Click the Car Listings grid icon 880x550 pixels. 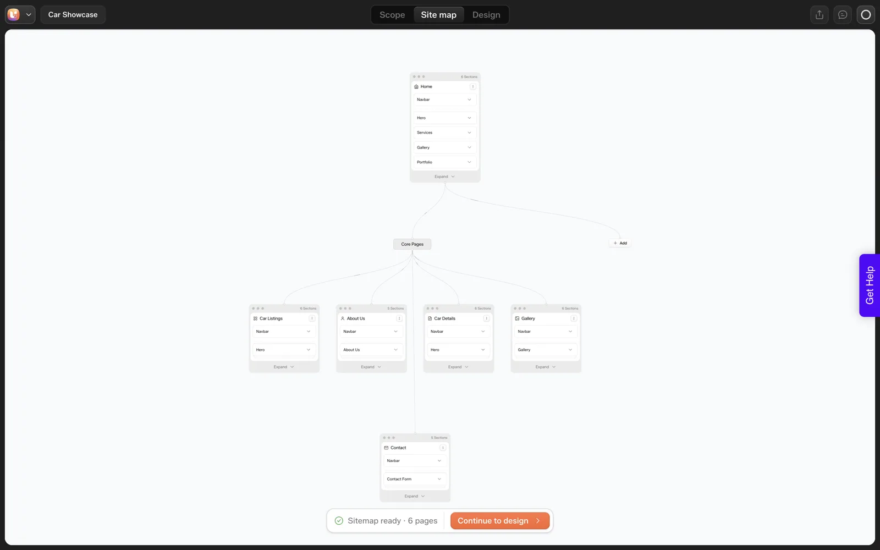pos(255,318)
